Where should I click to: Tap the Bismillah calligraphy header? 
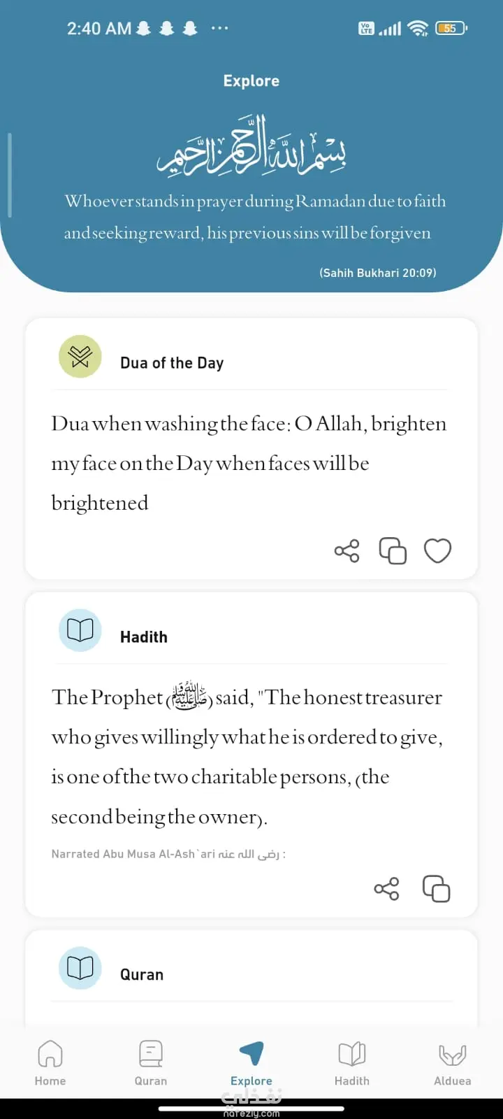[x=251, y=145]
